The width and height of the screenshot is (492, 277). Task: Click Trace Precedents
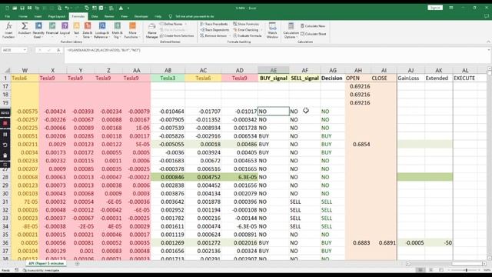click(214, 24)
